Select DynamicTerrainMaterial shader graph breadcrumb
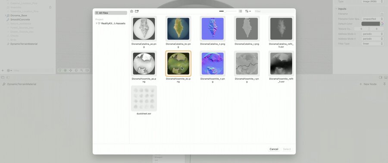 (19, 84)
